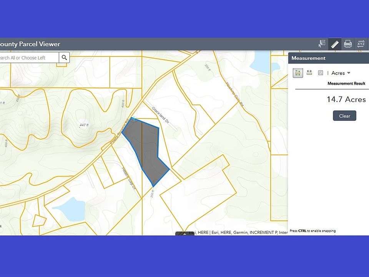Open the Print widget

pos(348,44)
